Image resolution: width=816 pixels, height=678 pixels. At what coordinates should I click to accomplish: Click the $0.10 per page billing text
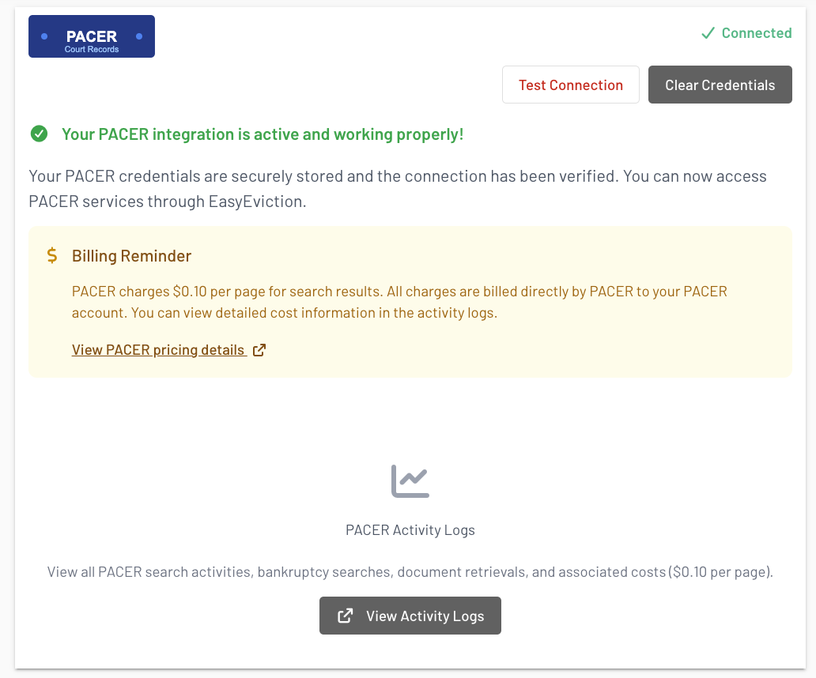(x=399, y=302)
